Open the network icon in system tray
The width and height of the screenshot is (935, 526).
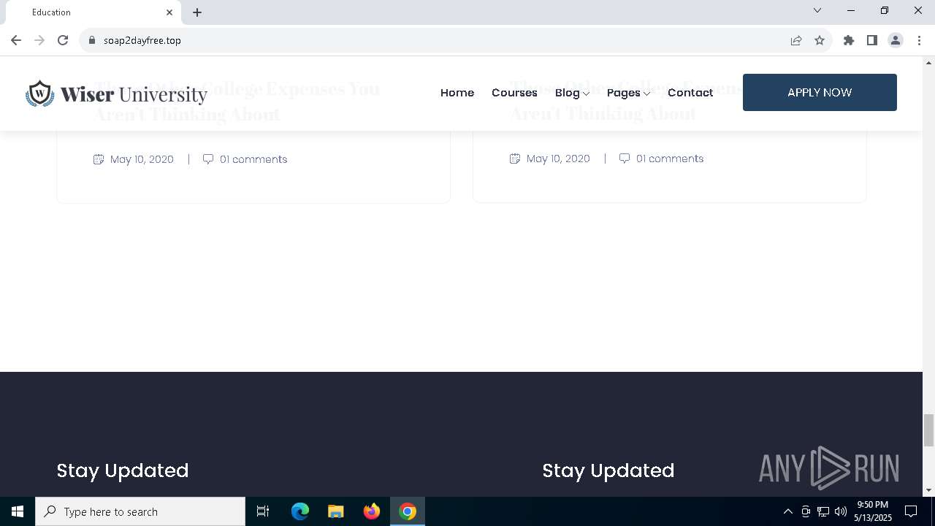pyautogui.click(x=823, y=511)
